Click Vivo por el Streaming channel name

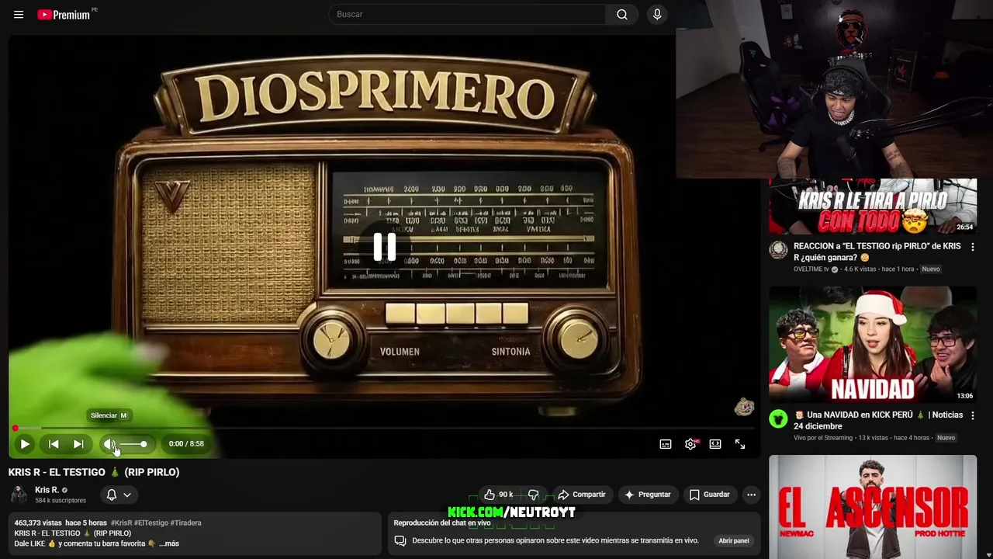[x=823, y=438]
